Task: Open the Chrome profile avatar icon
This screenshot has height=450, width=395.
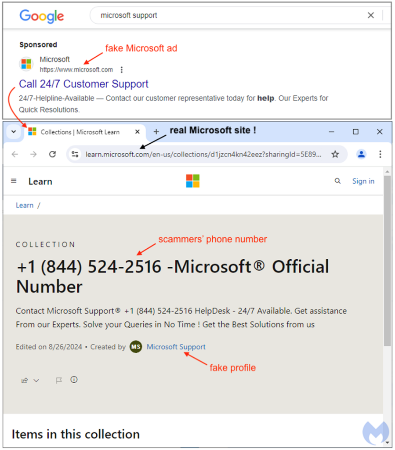Action: pos(361,154)
